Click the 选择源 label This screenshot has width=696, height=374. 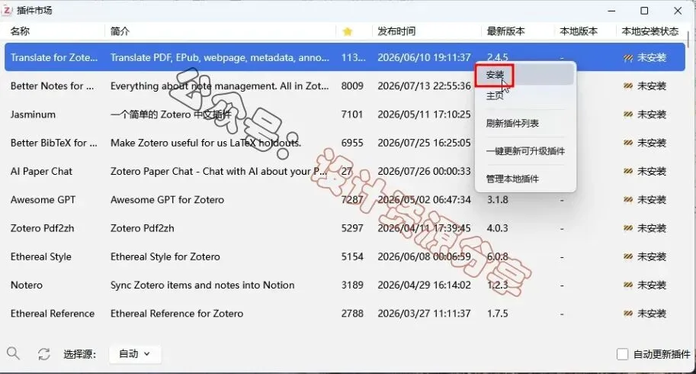point(79,354)
